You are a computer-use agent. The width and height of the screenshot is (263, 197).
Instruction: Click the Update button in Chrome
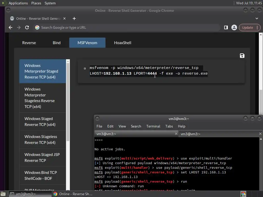click(x=247, y=27)
